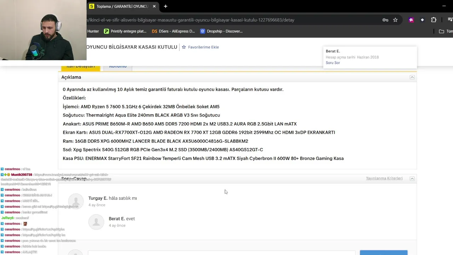Open seller name Berat E. in card

click(333, 51)
